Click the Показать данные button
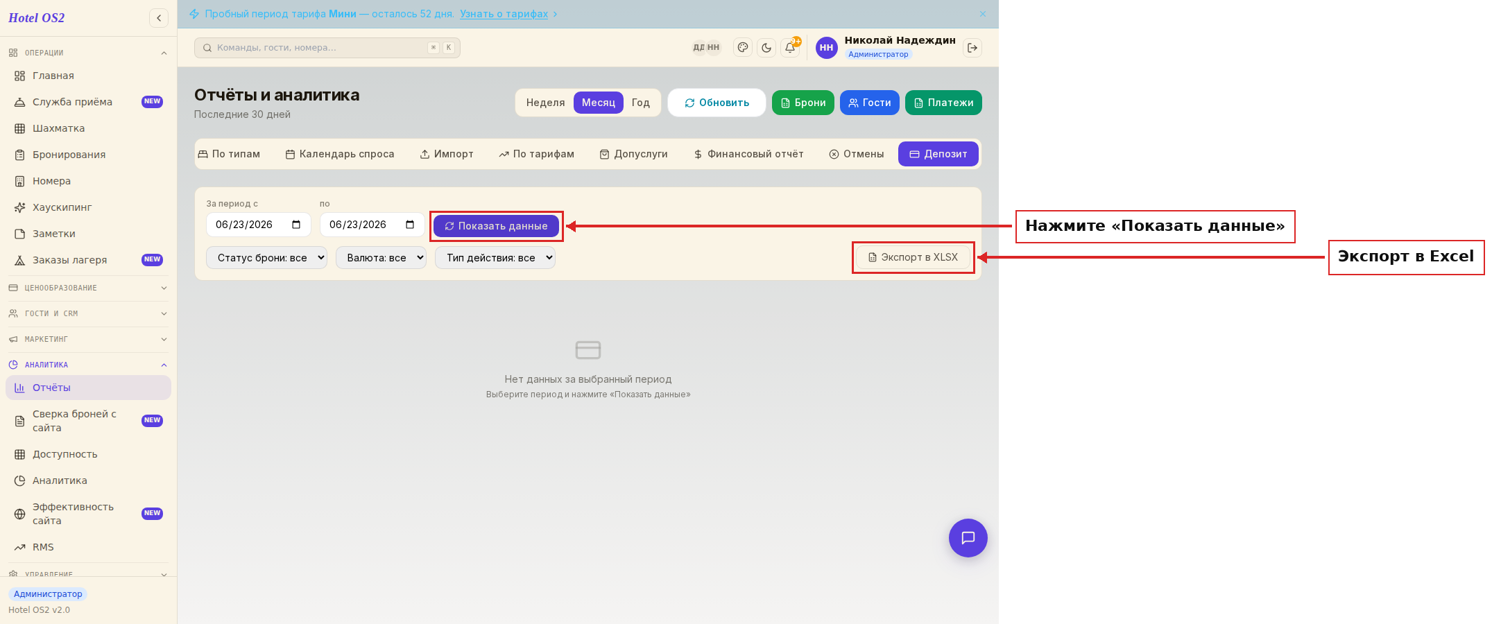The image size is (1501, 624). click(496, 226)
